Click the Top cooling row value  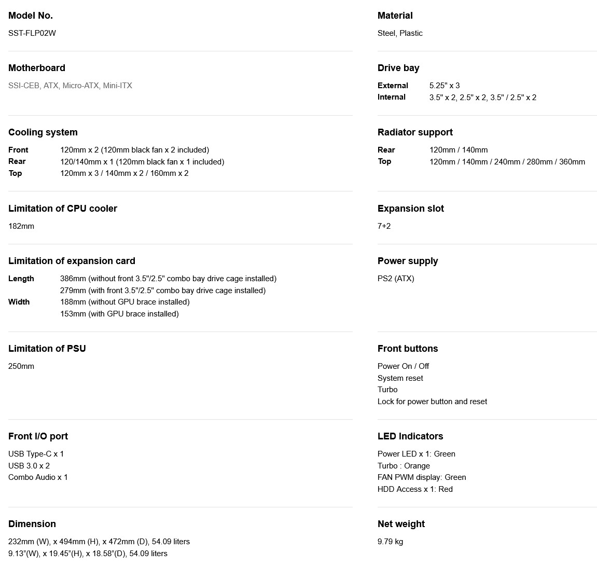coord(124,173)
